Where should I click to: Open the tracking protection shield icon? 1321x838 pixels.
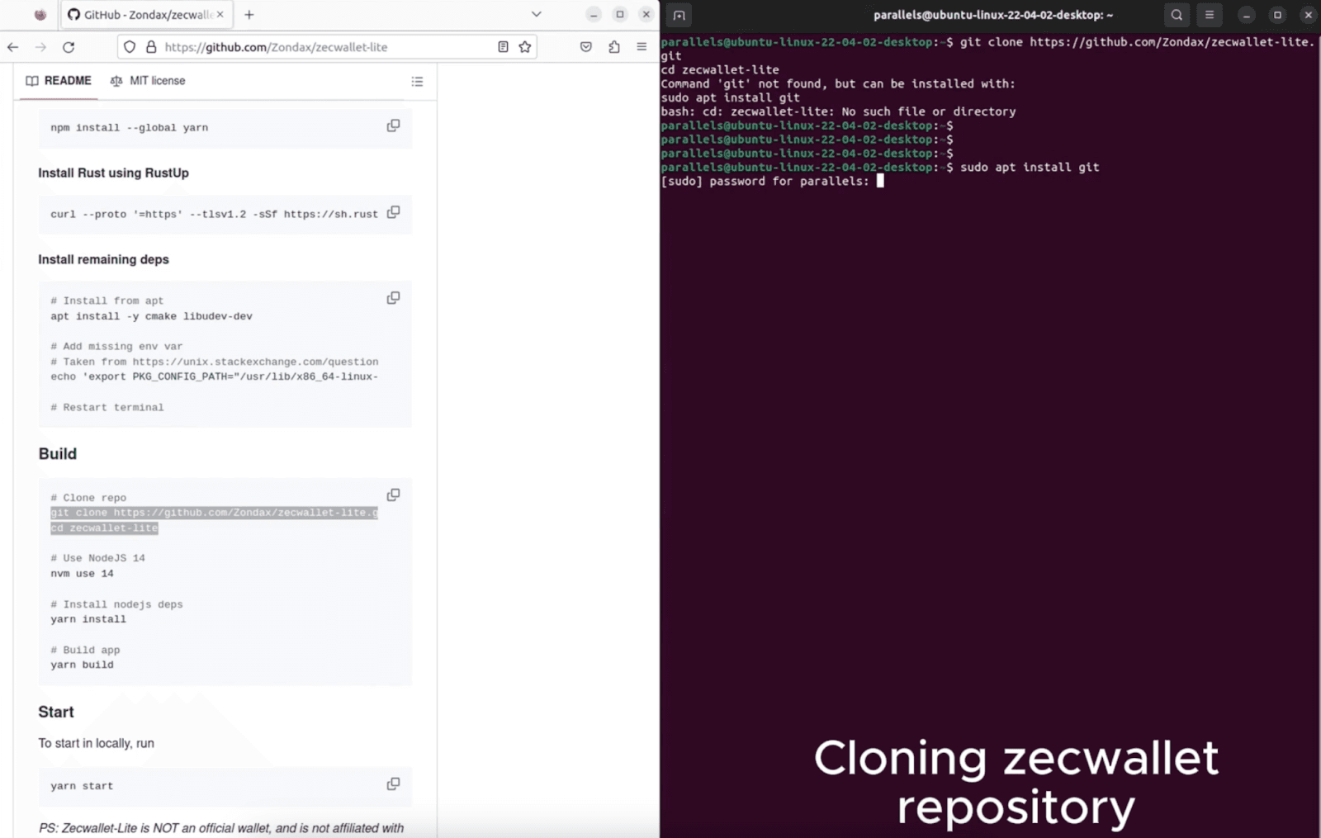click(130, 47)
